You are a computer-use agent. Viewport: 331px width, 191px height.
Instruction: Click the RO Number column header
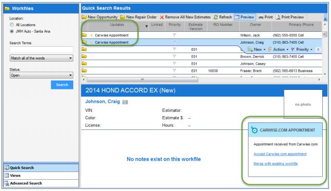(x=223, y=25)
